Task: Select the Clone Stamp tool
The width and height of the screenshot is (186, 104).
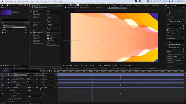Action: [x=35, y=5]
